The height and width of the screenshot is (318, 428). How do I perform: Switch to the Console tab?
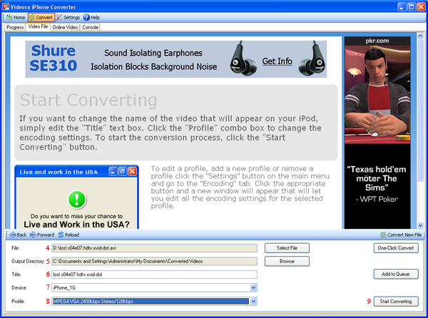click(90, 27)
